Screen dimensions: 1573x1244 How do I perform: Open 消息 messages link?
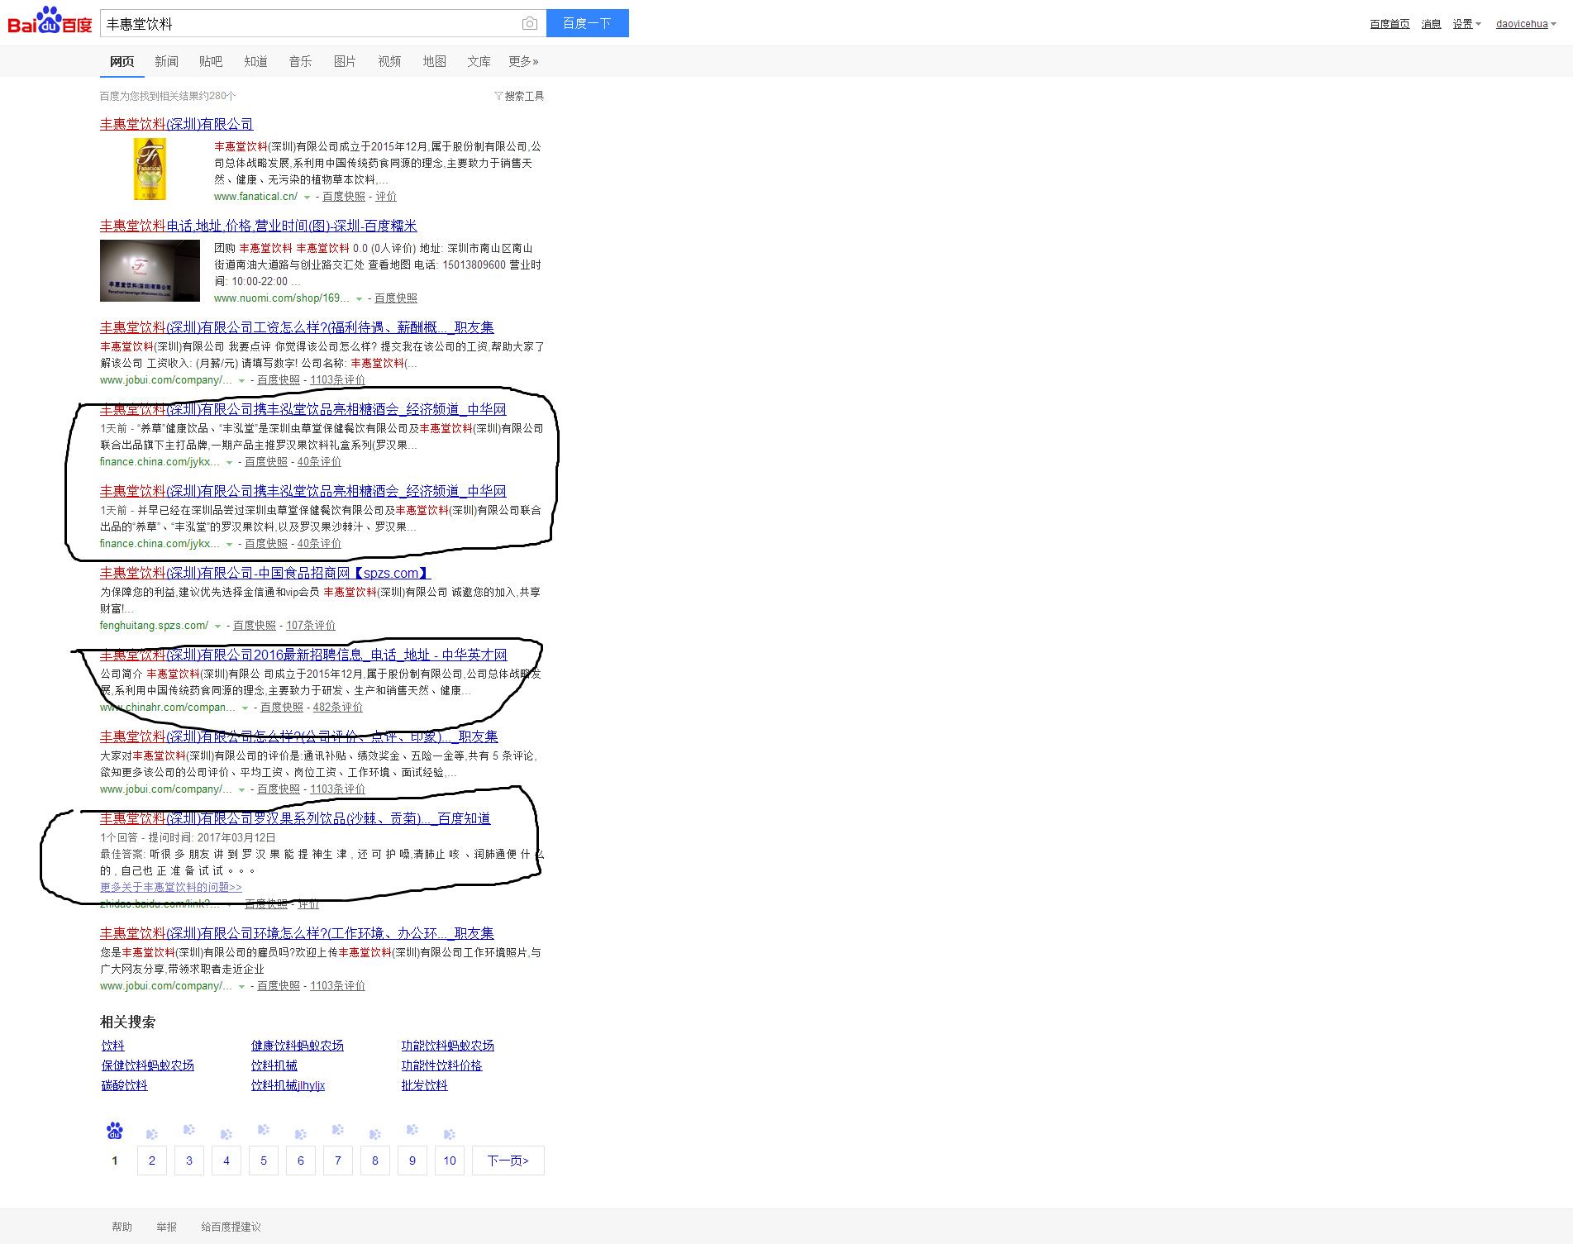click(x=1431, y=24)
